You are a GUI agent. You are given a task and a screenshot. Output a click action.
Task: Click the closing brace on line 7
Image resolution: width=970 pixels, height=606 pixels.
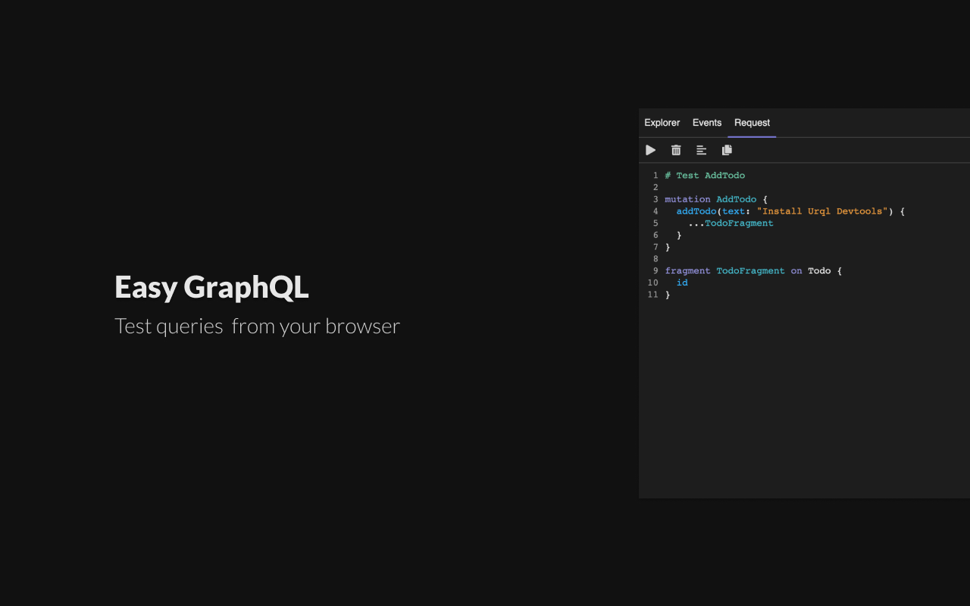coord(668,247)
